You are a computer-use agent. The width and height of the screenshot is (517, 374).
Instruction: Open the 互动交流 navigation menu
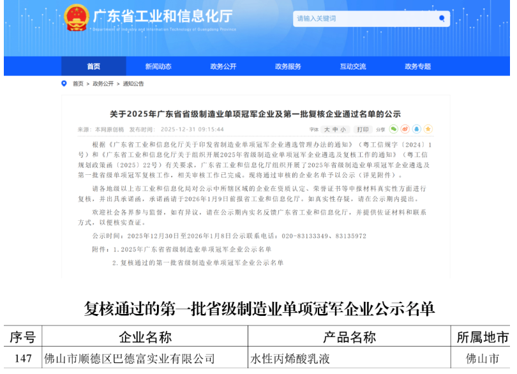point(353,66)
